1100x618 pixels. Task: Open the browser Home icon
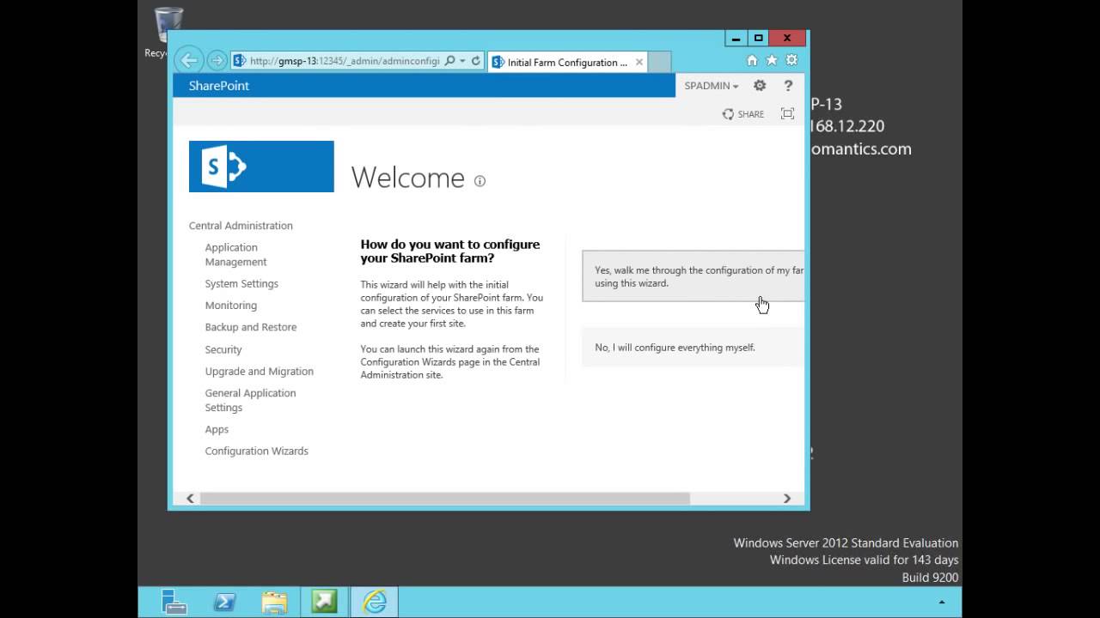click(752, 60)
